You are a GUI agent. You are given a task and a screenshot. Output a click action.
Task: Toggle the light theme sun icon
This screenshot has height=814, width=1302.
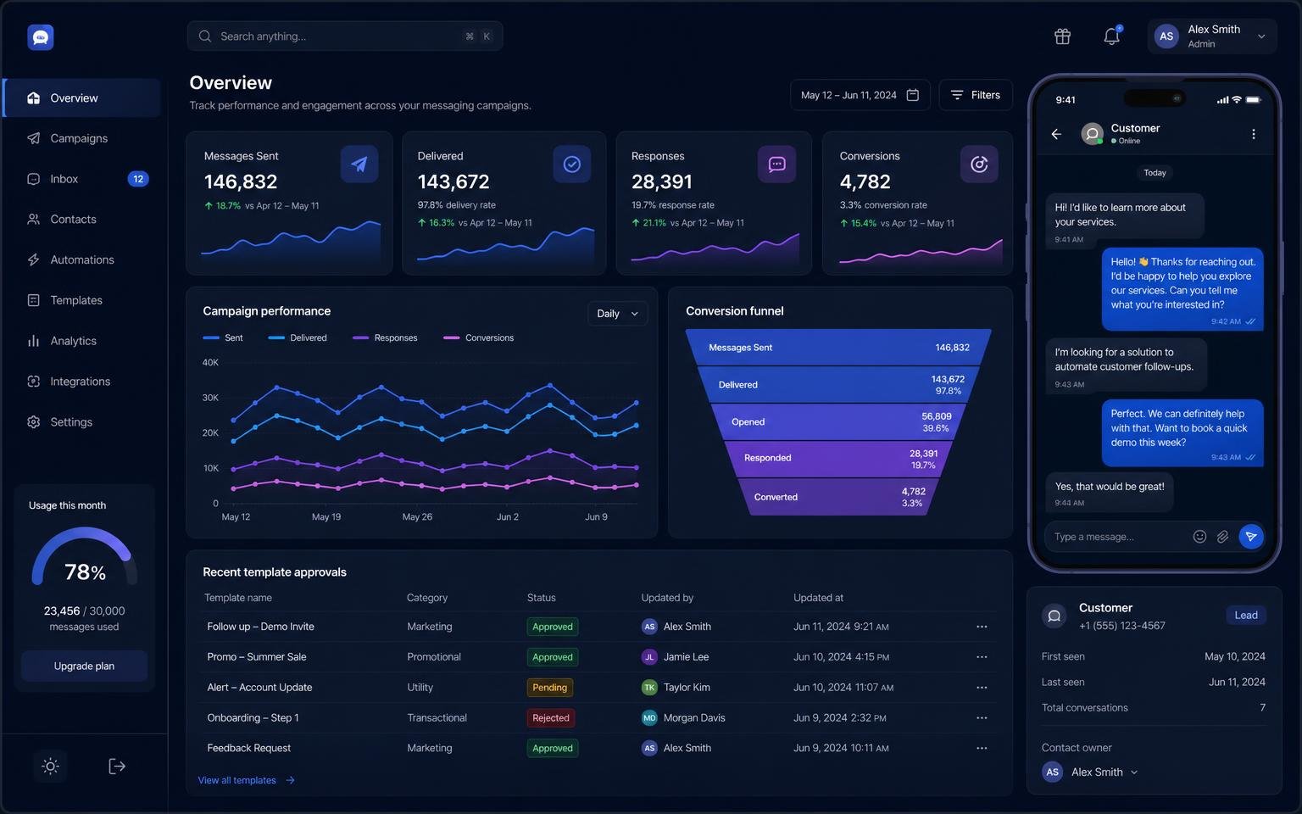51,767
